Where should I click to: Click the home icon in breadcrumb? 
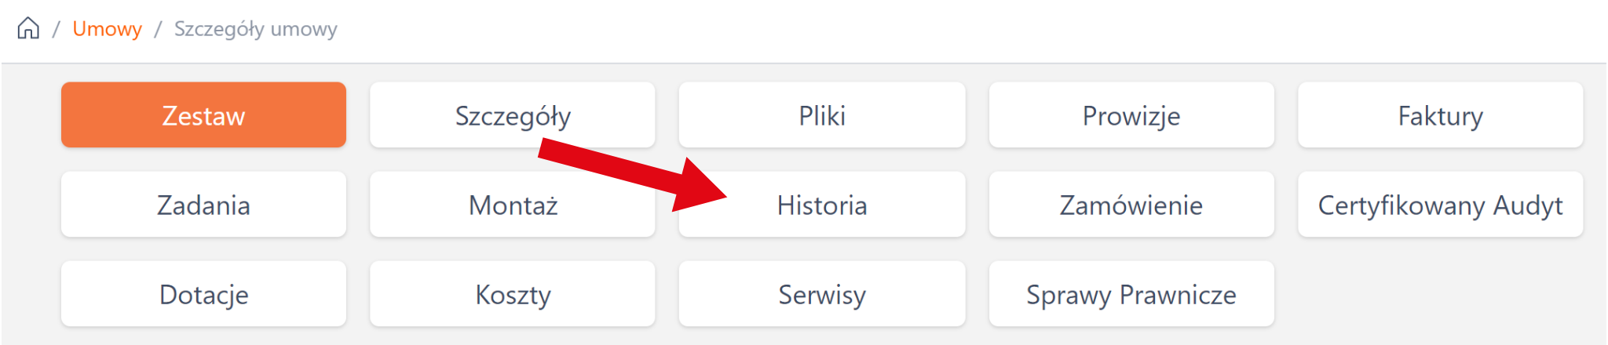[x=28, y=28]
